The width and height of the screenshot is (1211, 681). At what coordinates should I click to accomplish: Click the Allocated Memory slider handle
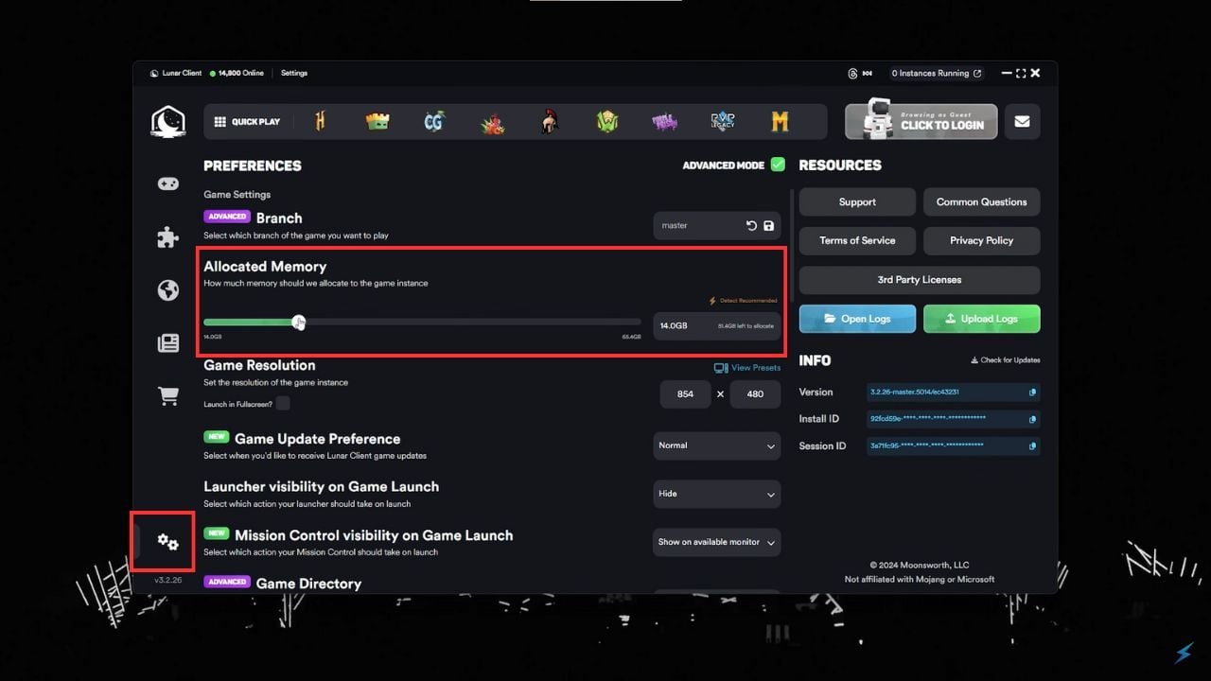click(299, 323)
